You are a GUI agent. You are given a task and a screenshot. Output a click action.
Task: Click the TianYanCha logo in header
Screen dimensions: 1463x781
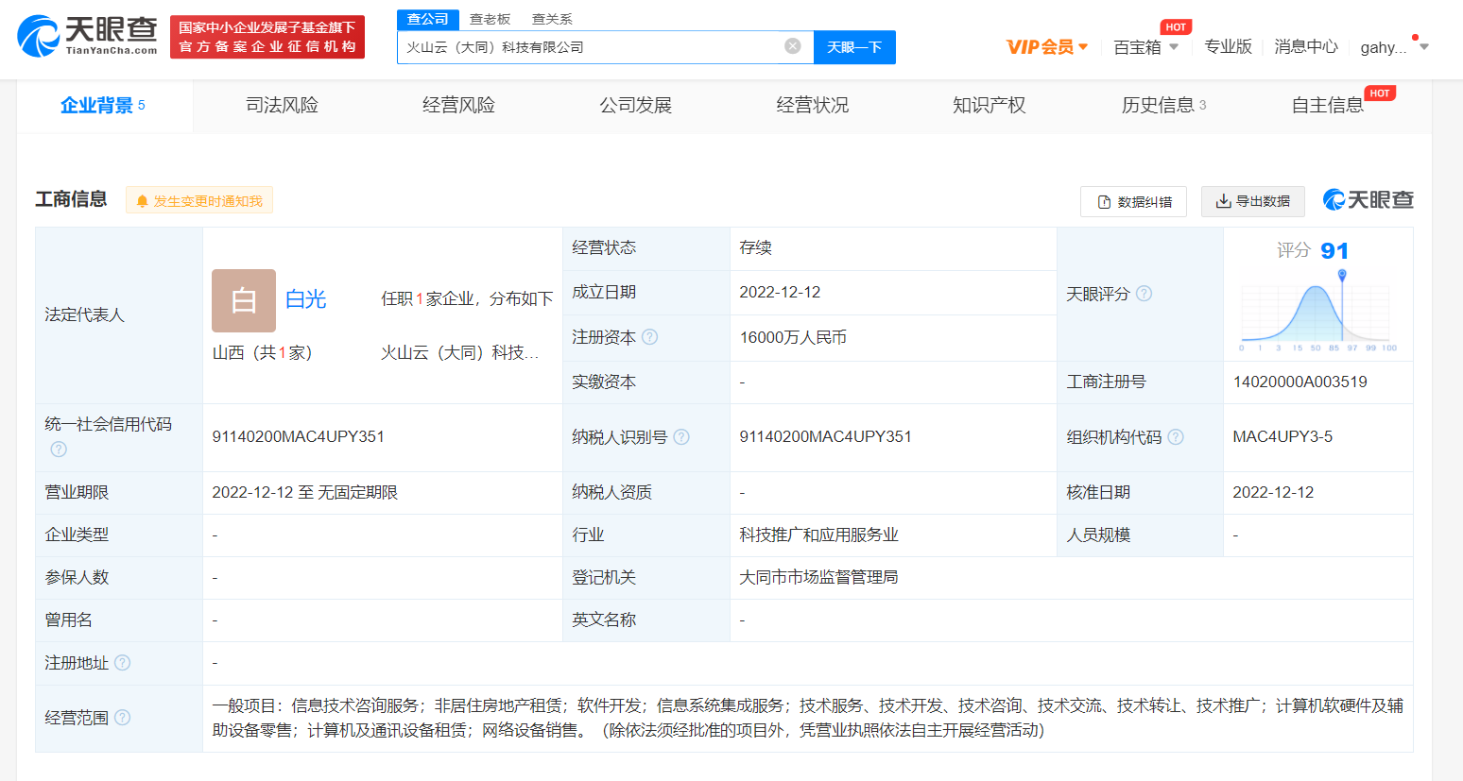coord(87,36)
